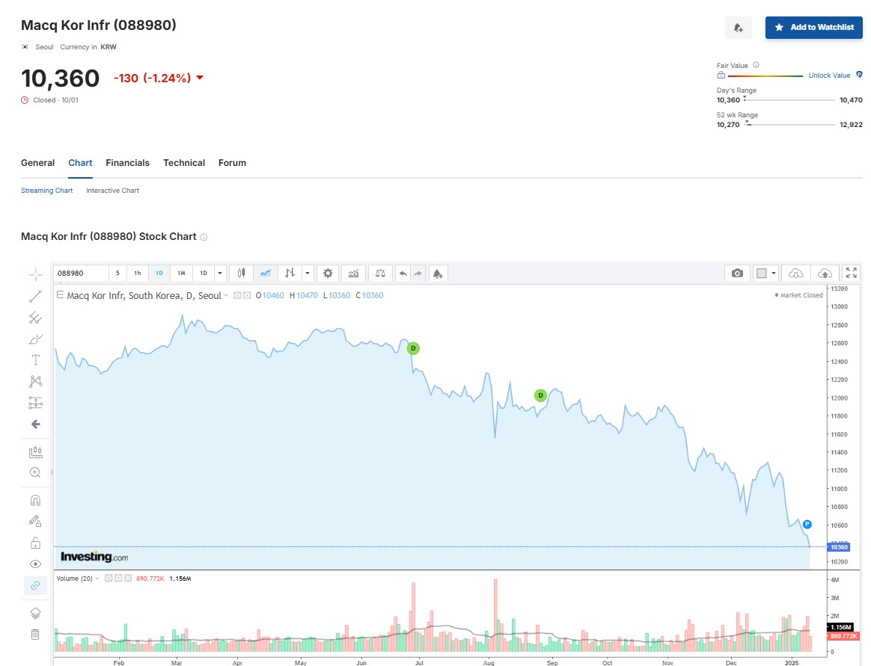Click the layout square icon in toolbar
This screenshot has width=871, height=666.
point(762,273)
